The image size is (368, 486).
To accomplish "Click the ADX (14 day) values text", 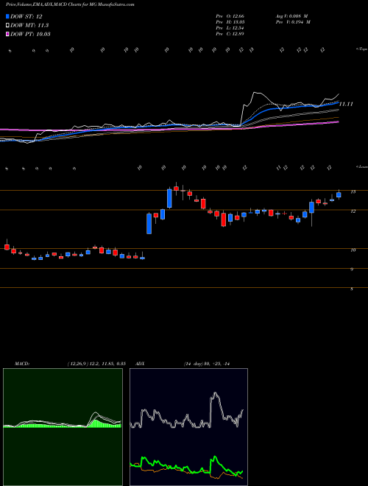I will [x=207, y=364].
